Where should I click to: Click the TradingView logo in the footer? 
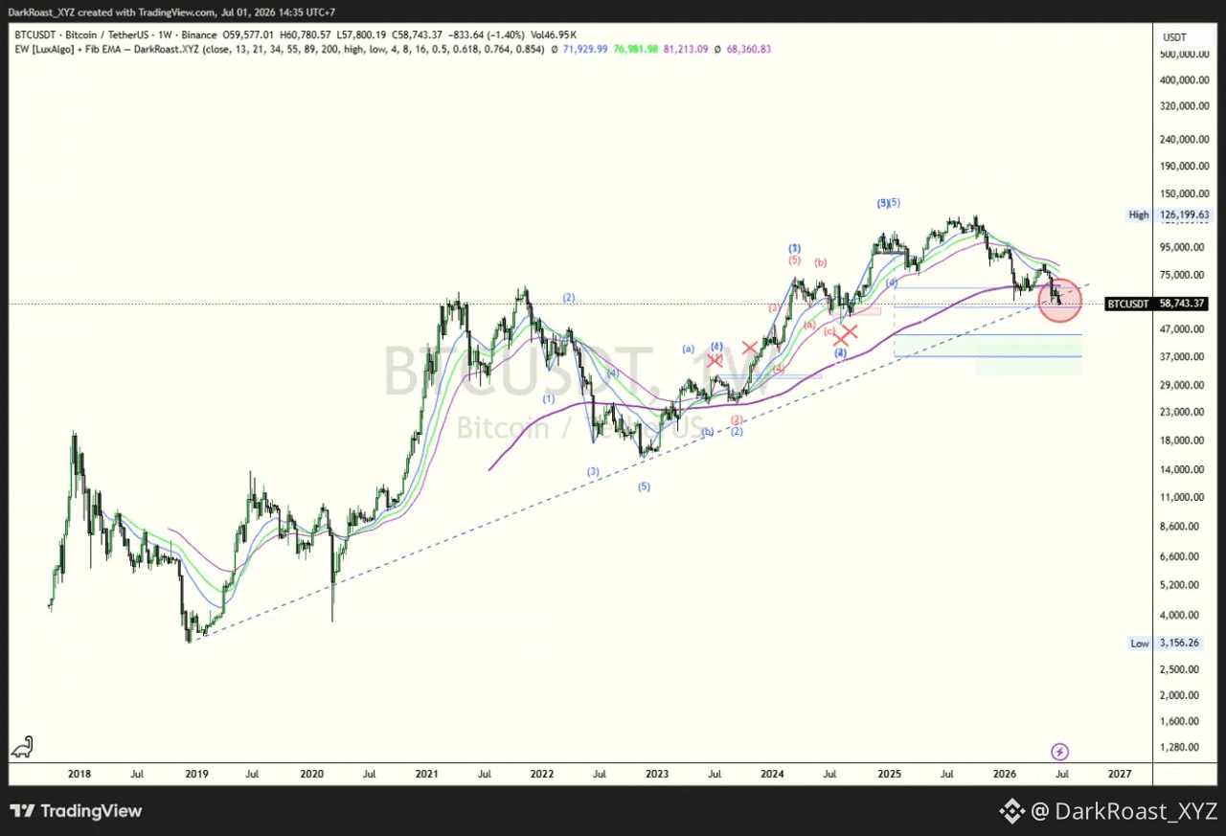[x=76, y=811]
